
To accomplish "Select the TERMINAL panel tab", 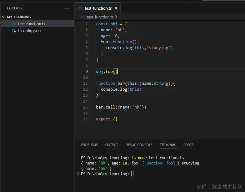I will click(x=168, y=145).
